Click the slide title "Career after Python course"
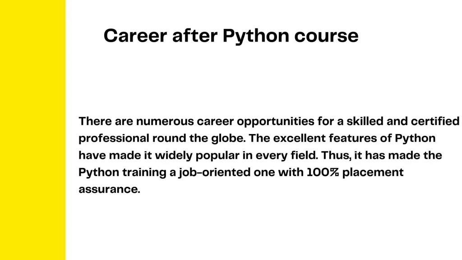462x260 pixels. click(231, 36)
